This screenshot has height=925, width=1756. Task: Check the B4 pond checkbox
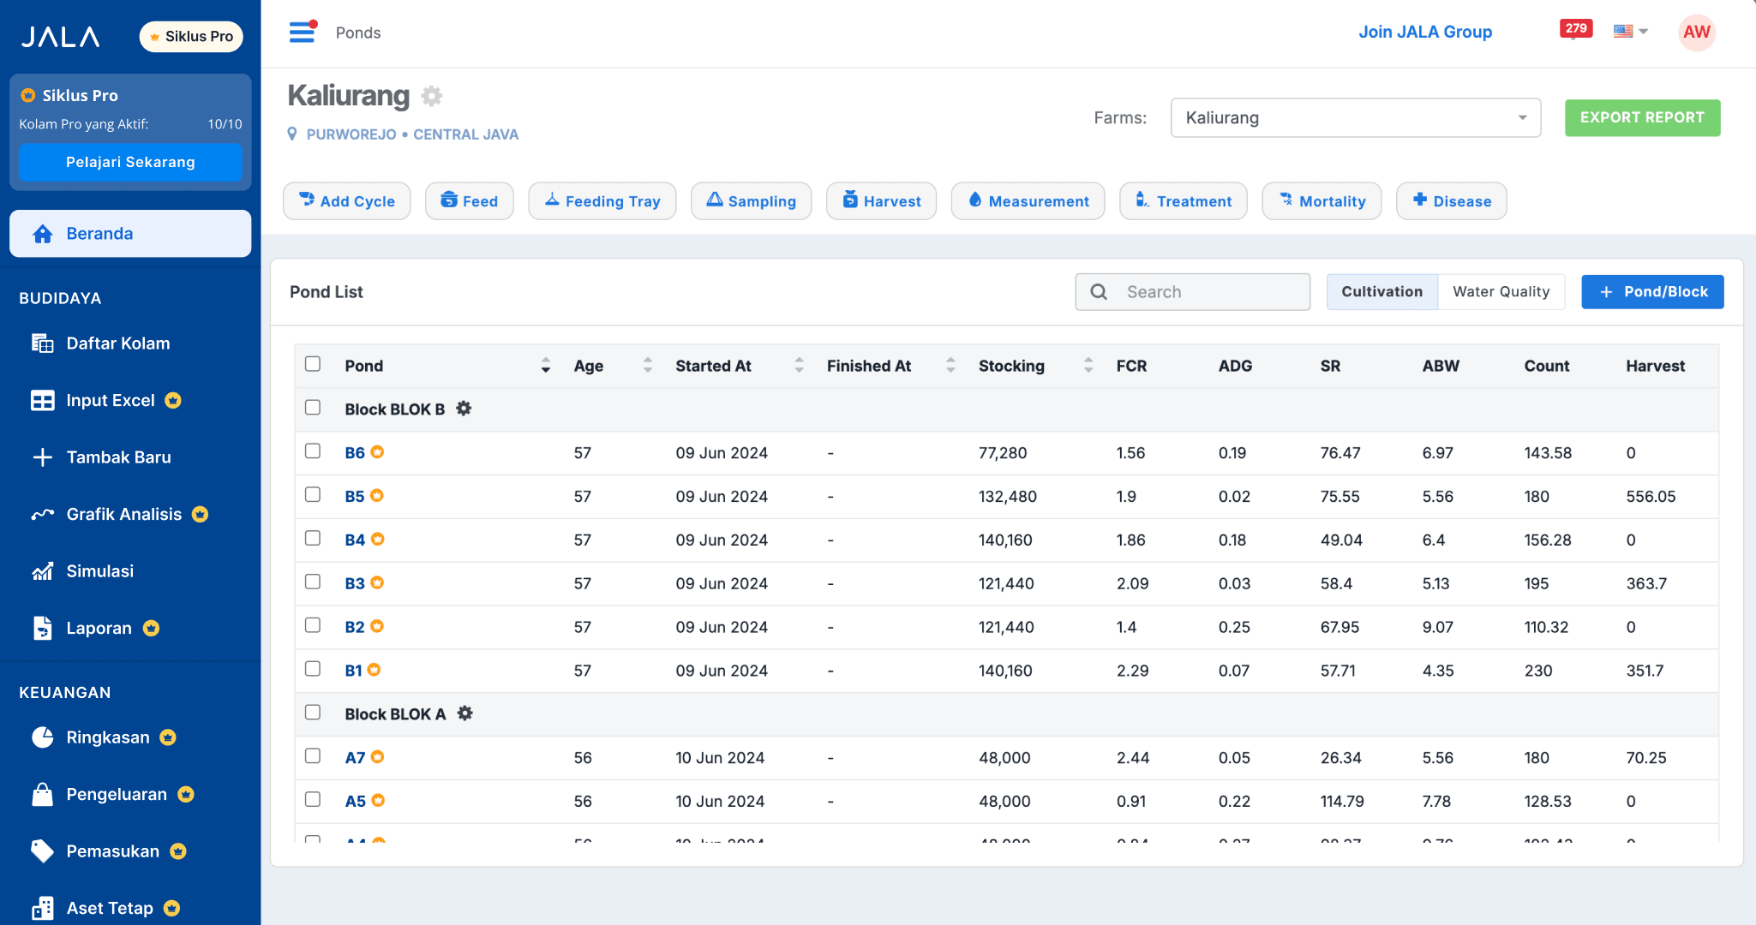(x=313, y=539)
